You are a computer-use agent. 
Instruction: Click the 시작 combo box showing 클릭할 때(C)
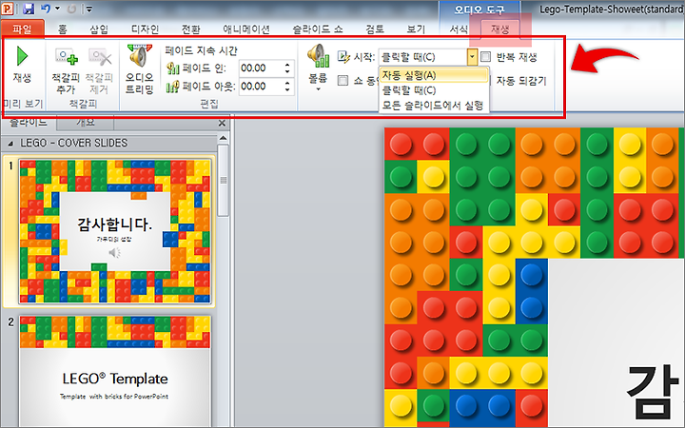tap(422, 57)
